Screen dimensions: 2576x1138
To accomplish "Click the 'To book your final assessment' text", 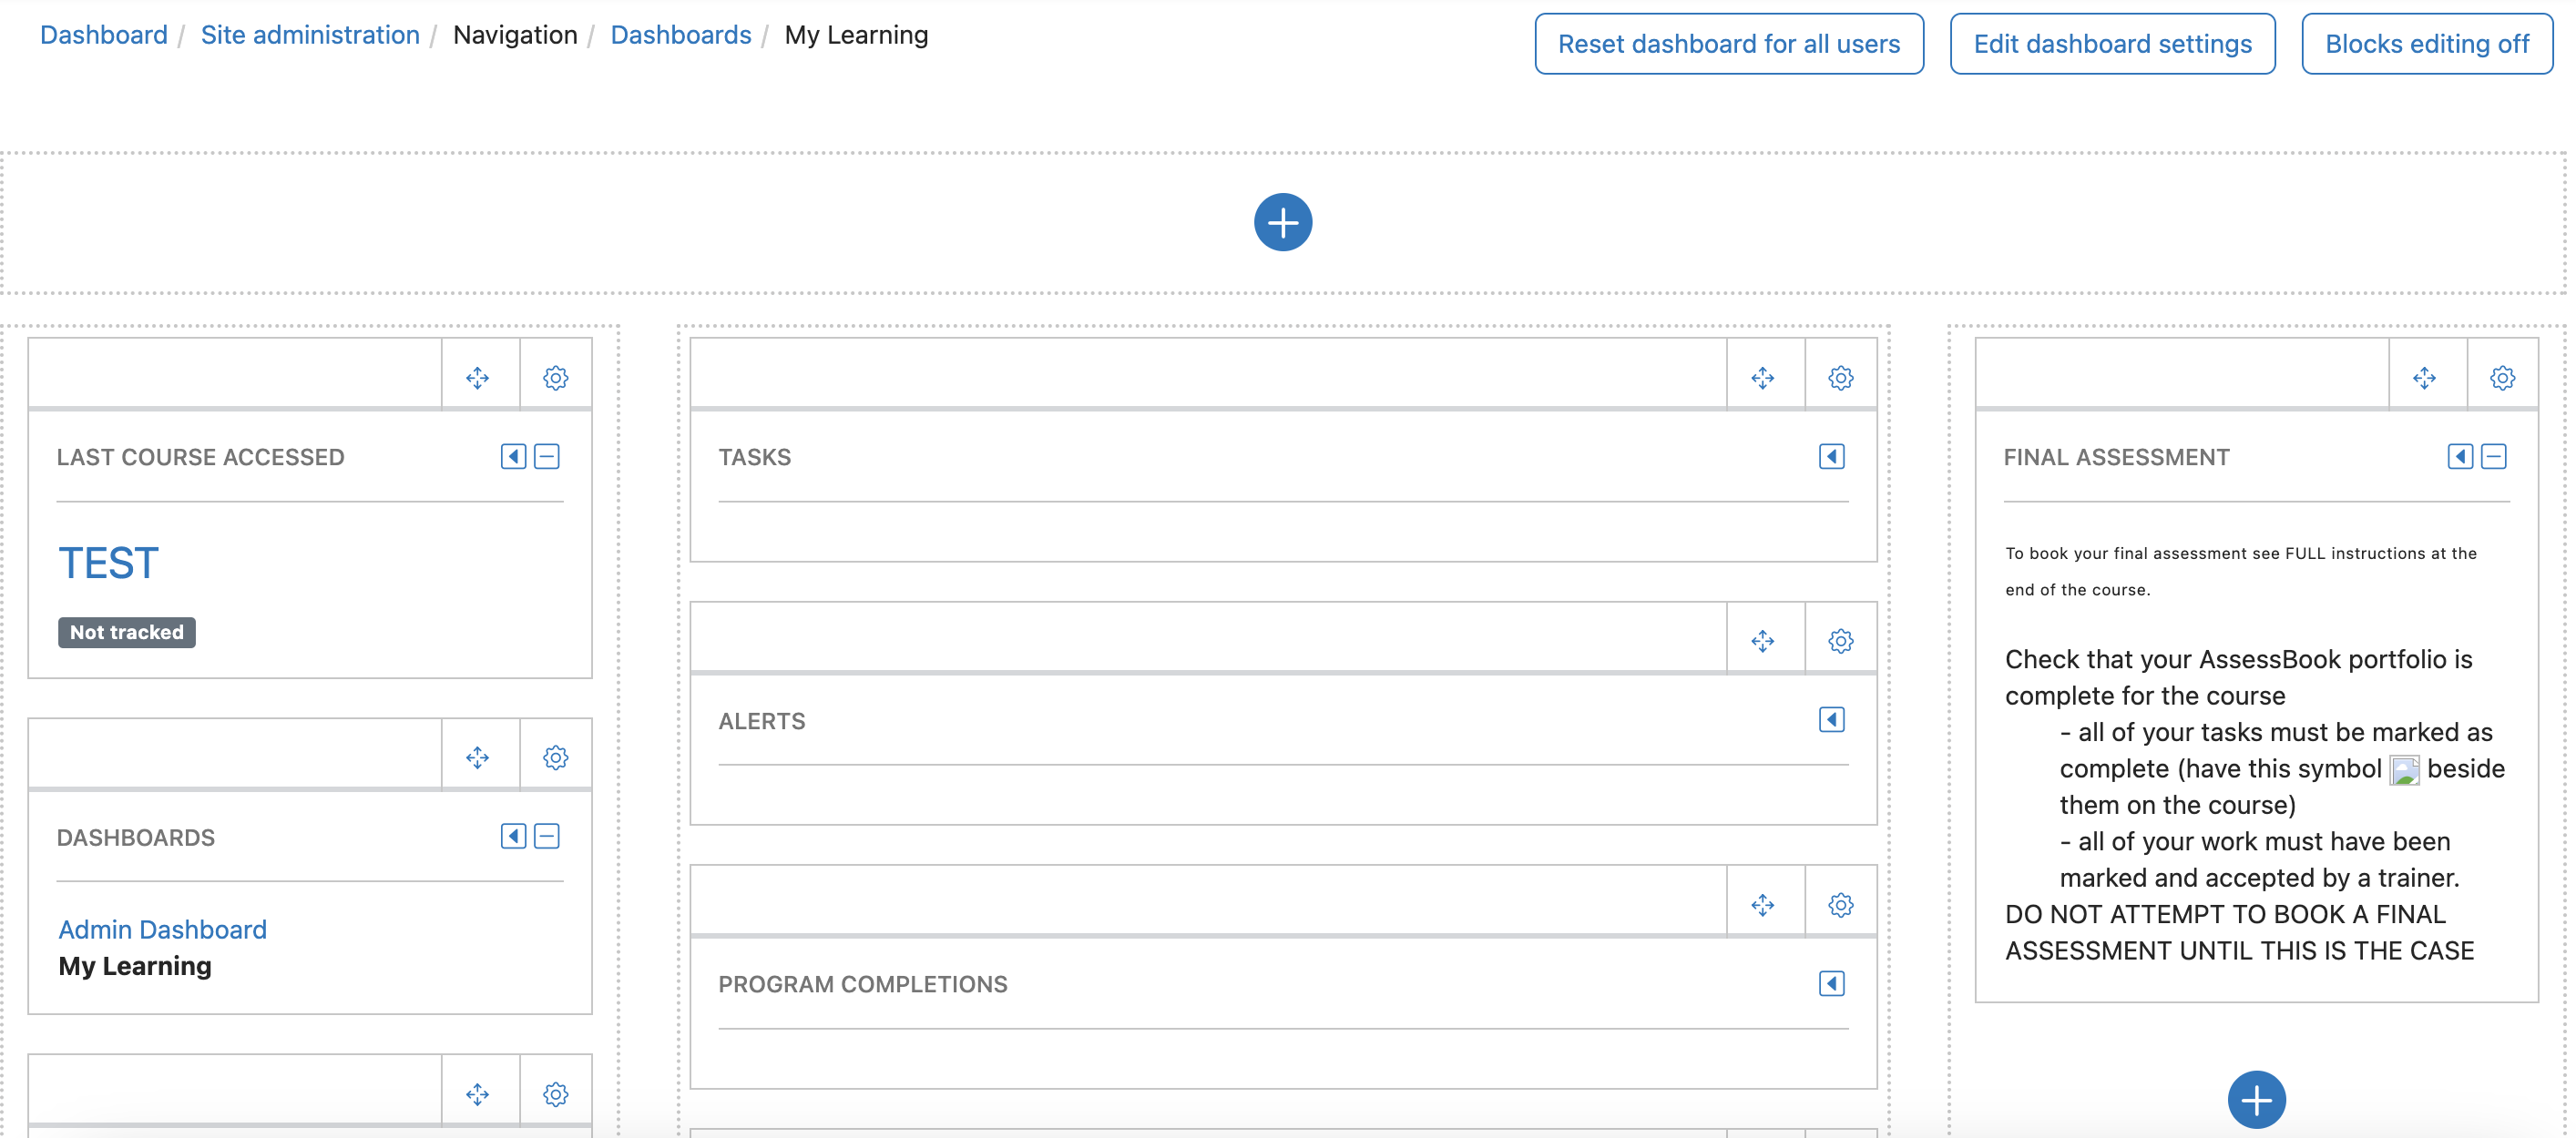I will [x=2241, y=572].
